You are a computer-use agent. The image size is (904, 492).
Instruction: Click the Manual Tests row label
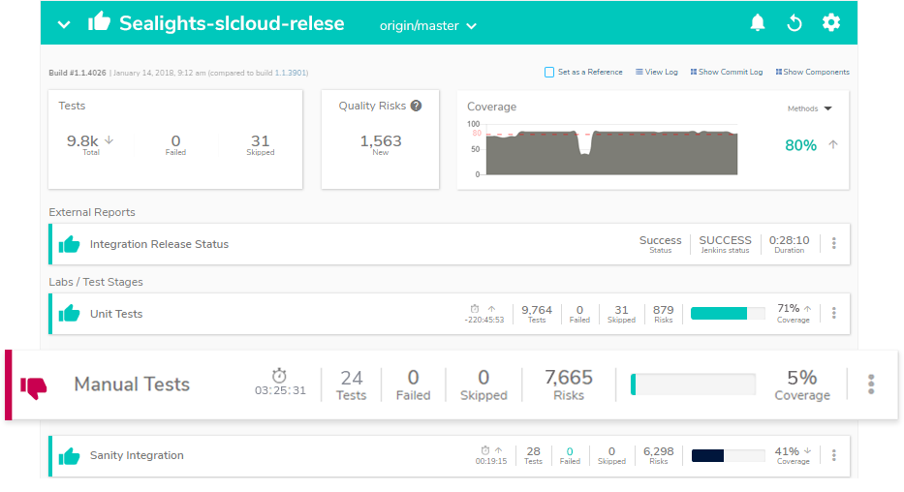132,384
